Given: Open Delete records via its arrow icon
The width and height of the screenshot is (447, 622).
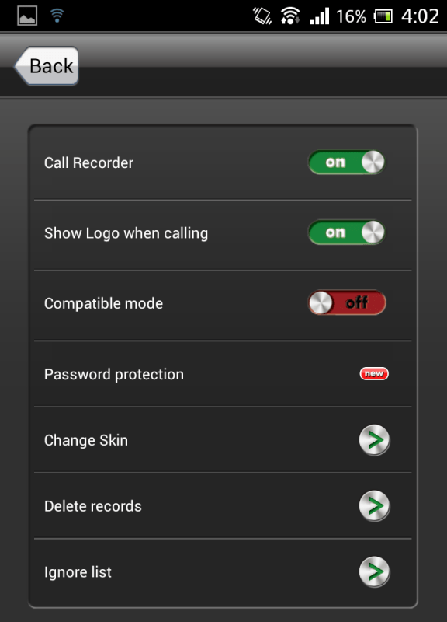Looking at the screenshot, I should pyautogui.click(x=375, y=506).
